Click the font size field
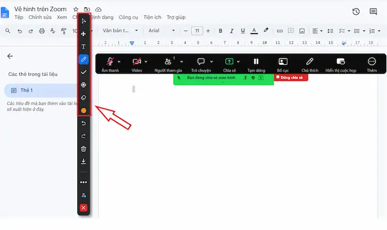 click(x=197, y=31)
